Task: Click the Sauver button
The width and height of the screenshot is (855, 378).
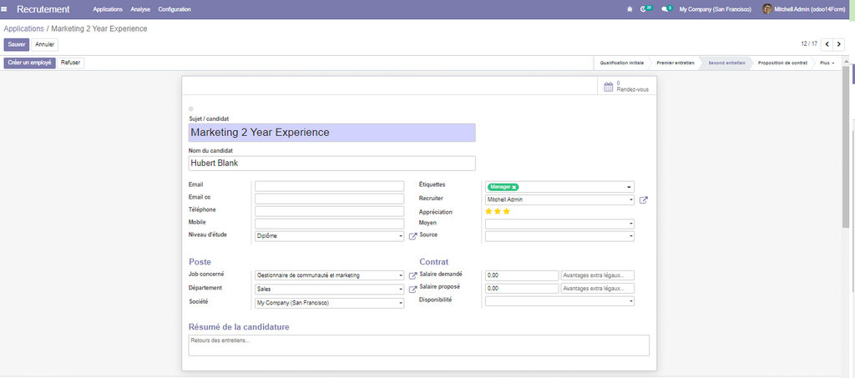Action: pyautogui.click(x=17, y=44)
